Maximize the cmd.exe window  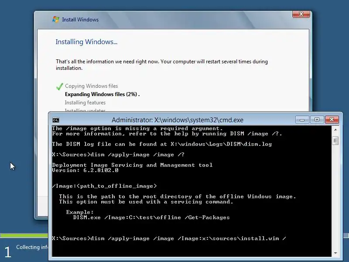click(317, 120)
